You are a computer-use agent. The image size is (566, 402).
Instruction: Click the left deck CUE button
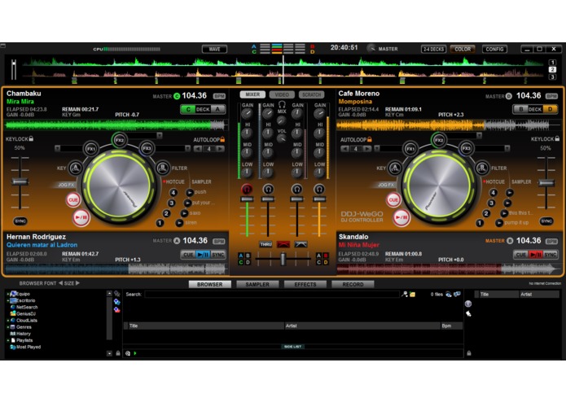(73, 200)
